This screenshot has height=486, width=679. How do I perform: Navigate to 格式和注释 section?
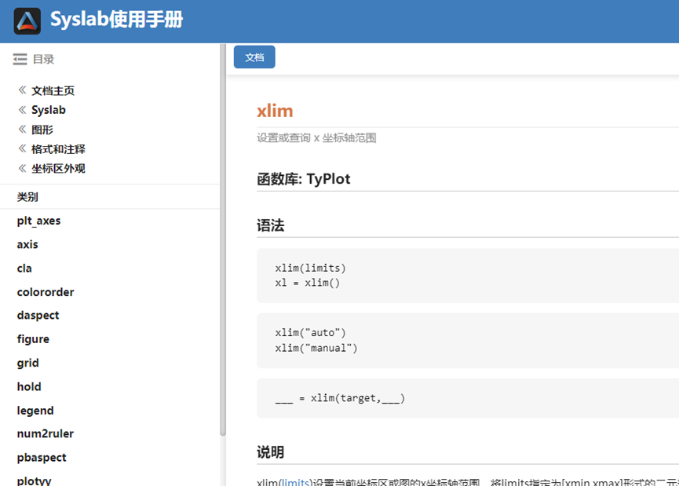(58, 149)
